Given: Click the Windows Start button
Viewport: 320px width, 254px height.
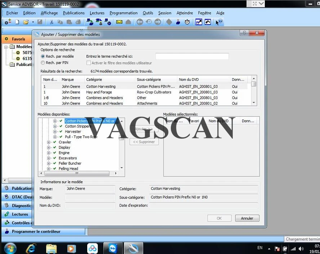Looking at the screenshot, I should click(10, 248).
